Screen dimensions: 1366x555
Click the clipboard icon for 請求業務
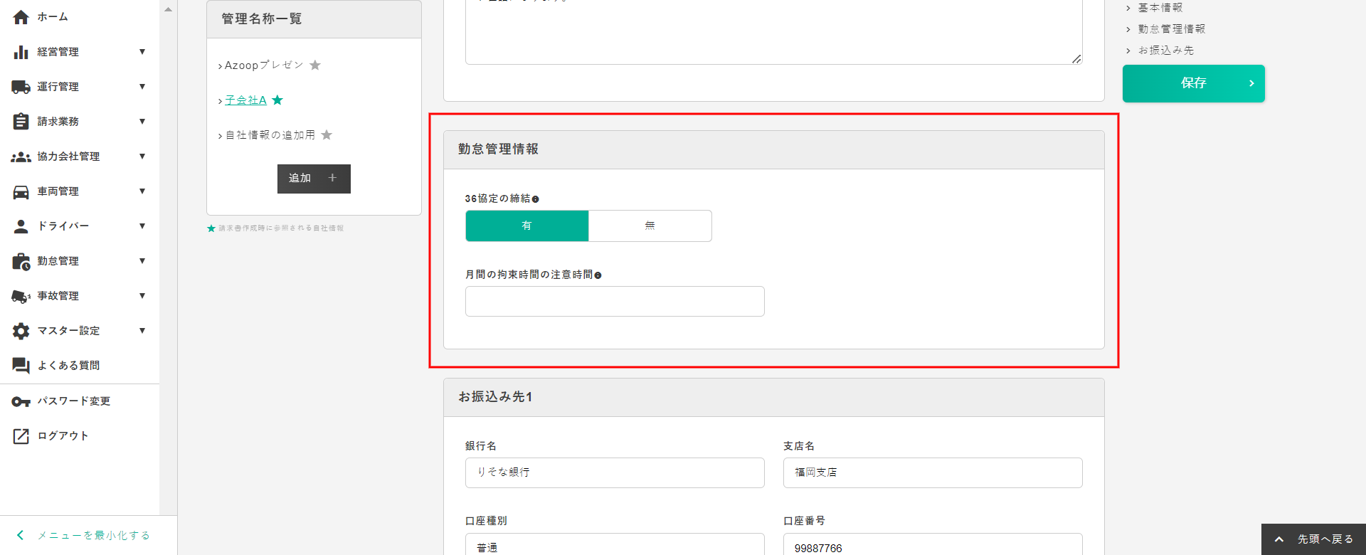[x=21, y=122]
